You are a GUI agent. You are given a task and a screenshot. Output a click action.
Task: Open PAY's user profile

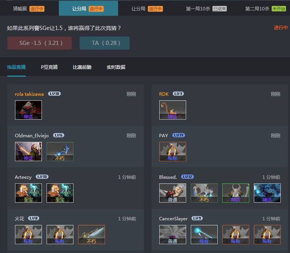click(x=163, y=136)
